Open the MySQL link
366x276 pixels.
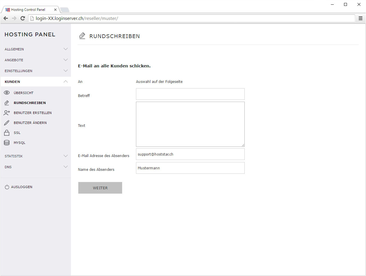[x=20, y=143]
